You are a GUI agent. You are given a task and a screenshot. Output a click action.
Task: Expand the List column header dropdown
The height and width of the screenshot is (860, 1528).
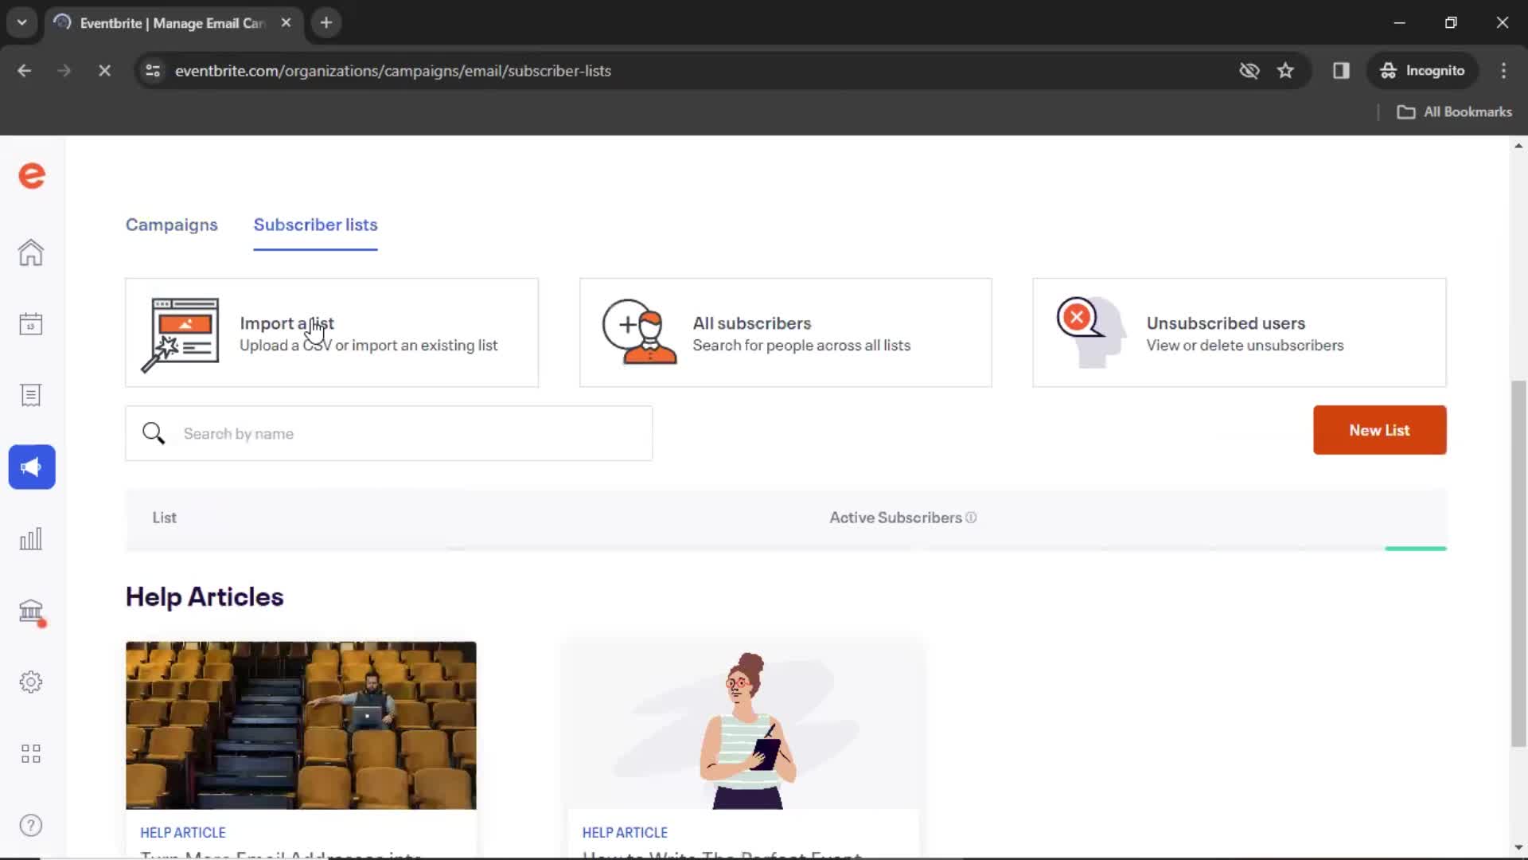click(164, 517)
